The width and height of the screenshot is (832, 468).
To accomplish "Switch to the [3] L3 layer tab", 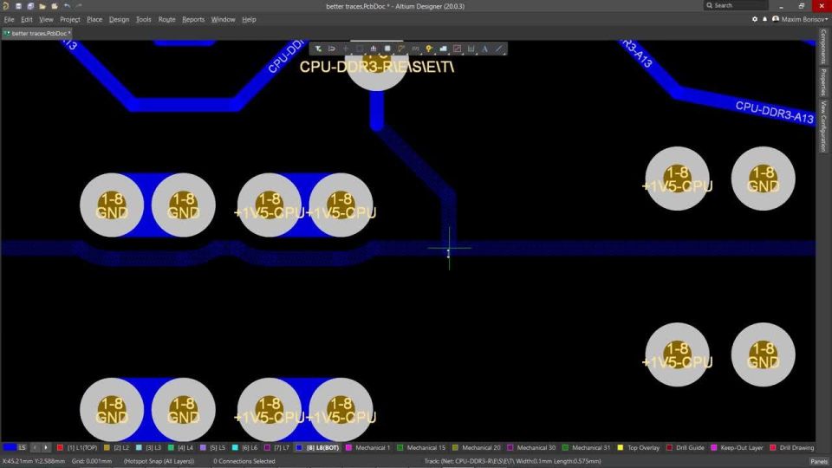I will (148, 448).
